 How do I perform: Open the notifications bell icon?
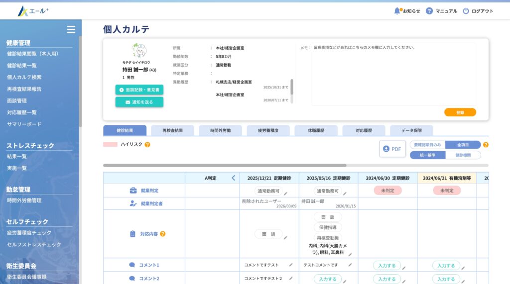pos(397,10)
